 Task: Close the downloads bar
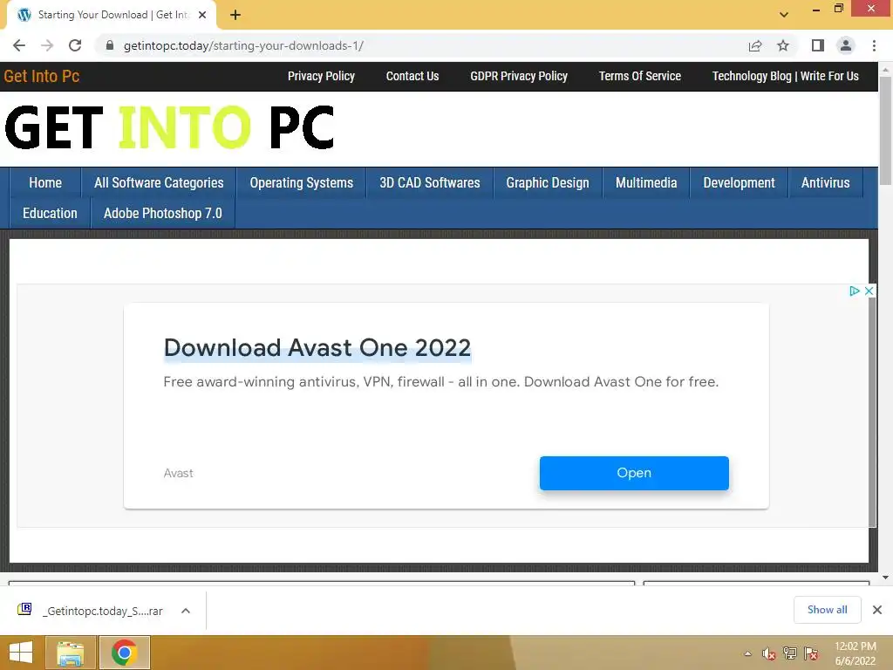[x=877, y=610]
